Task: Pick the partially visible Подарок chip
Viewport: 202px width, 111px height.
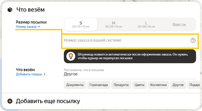Action: tap(194, 85)
